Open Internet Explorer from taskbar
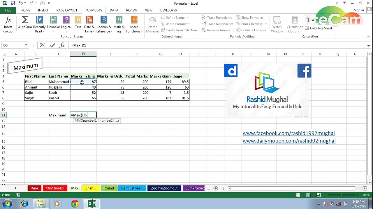Image resolution: width=373 pixels, height=209 pixels. click(x=24, y=204)
